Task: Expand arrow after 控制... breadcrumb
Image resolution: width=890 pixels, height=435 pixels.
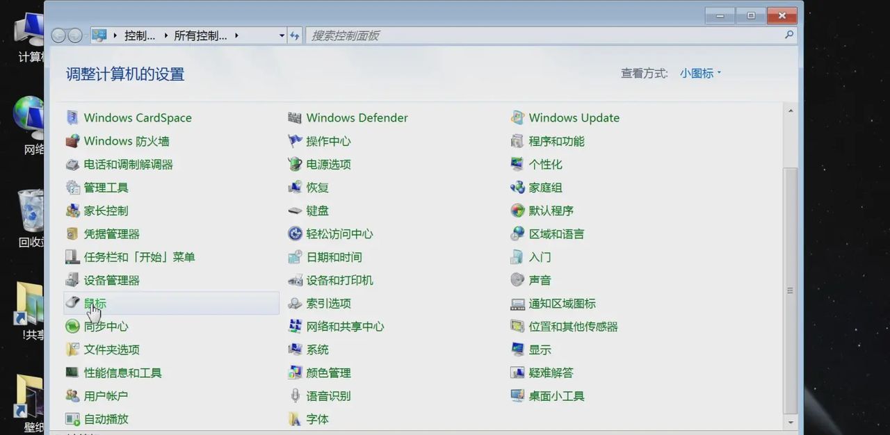Action: tap(165, 35)
